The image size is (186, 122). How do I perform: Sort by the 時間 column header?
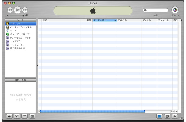[x=87, y=20]
